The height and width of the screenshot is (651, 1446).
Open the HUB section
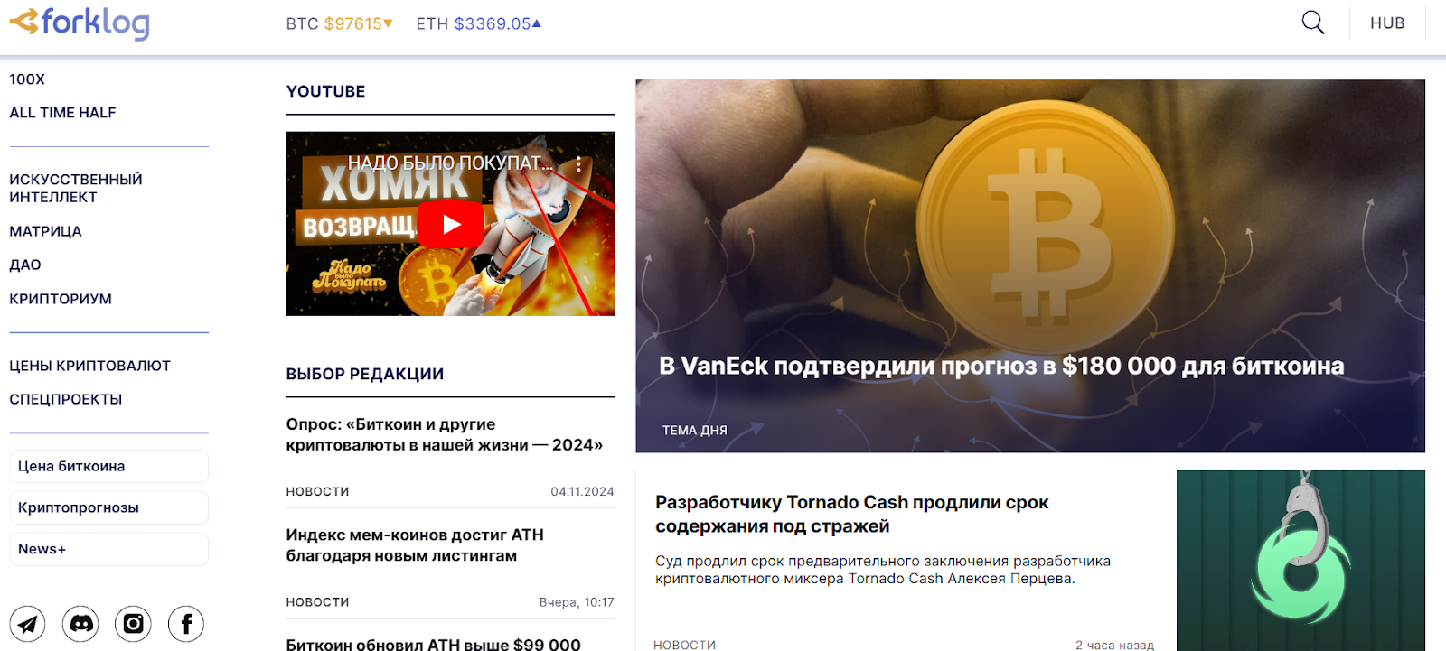[1387, 23]
